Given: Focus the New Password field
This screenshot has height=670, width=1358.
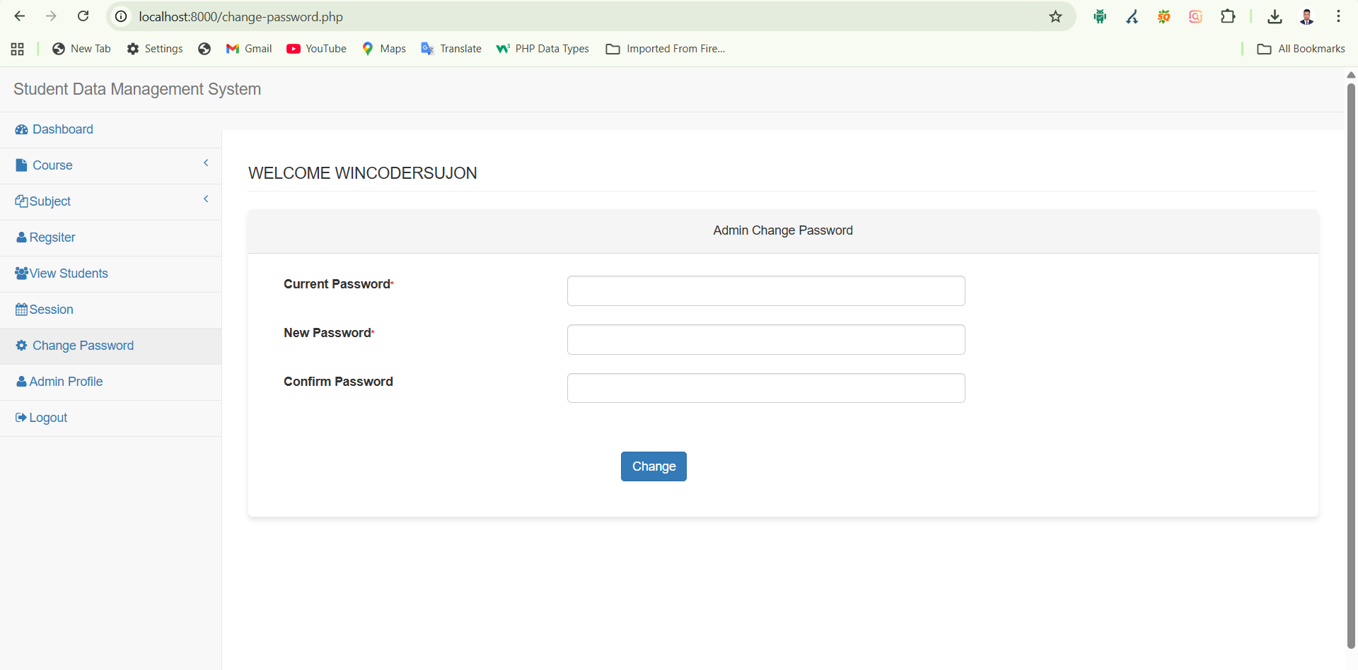Looking at the screenshot, I should click(x=766, y=339).
